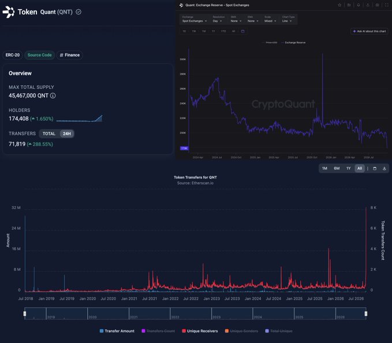Click the verified checkmark beside Quant (QNT)
This screenshot has height=343, width=392.
[x=79, y=12]
